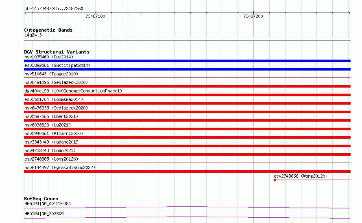Screen dimensions: 362x223
Task: Select the esv3892561 (Suktitipat2014) variant label
Action: 57,65
